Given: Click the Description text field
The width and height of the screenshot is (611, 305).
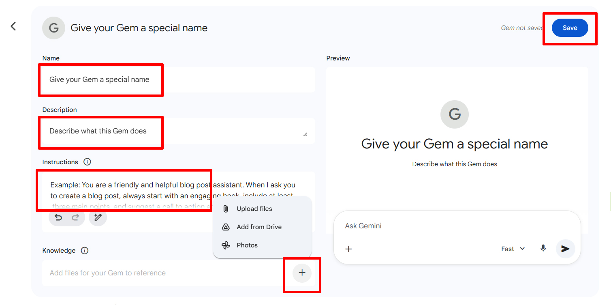Looking at the screenshot, I should click(x=174, y=131).
